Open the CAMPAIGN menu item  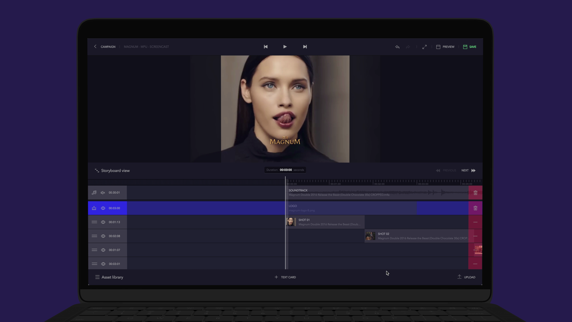(x=108, y=47)
